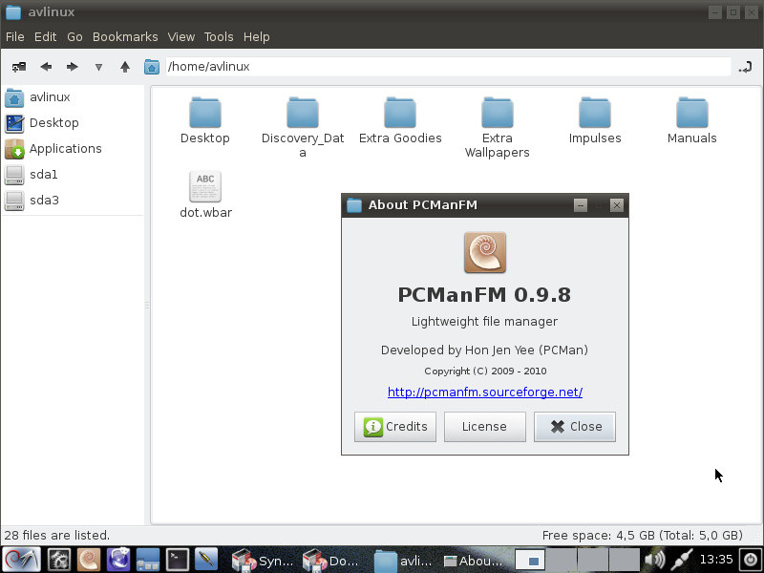
Task: Click the Free space status bar text
Action: (x=642, y=536)
